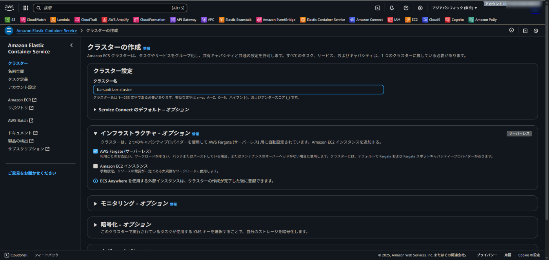This screenshot has width=549, height=260.
Task: Open 製品の検出 external link
Action: (x=21, y=141)
